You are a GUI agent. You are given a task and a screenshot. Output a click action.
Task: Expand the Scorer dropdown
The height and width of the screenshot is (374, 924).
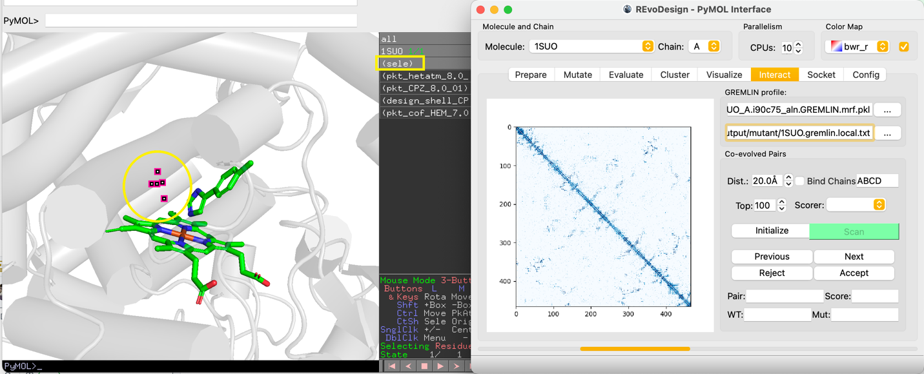856,205
